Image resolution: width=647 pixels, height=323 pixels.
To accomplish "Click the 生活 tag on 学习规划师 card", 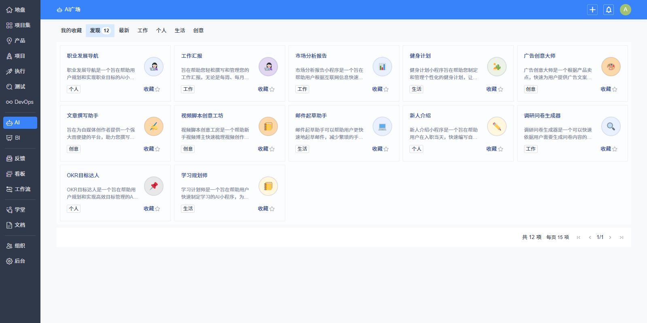I will 188,209.
